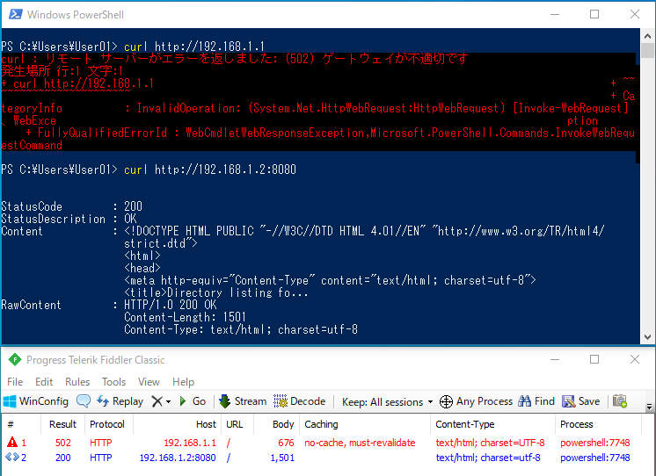Image resolution: width=656 pixels, height=476 pixels.
Task: Expand the Keep: All sessions dropdown
Action: pos(387,401)
